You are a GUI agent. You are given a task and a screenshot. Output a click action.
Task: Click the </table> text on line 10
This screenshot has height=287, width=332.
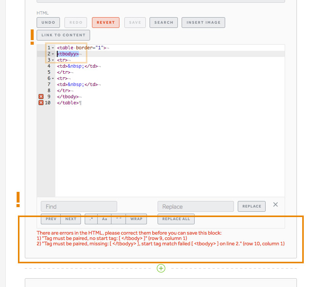click(x=68, y=103)
